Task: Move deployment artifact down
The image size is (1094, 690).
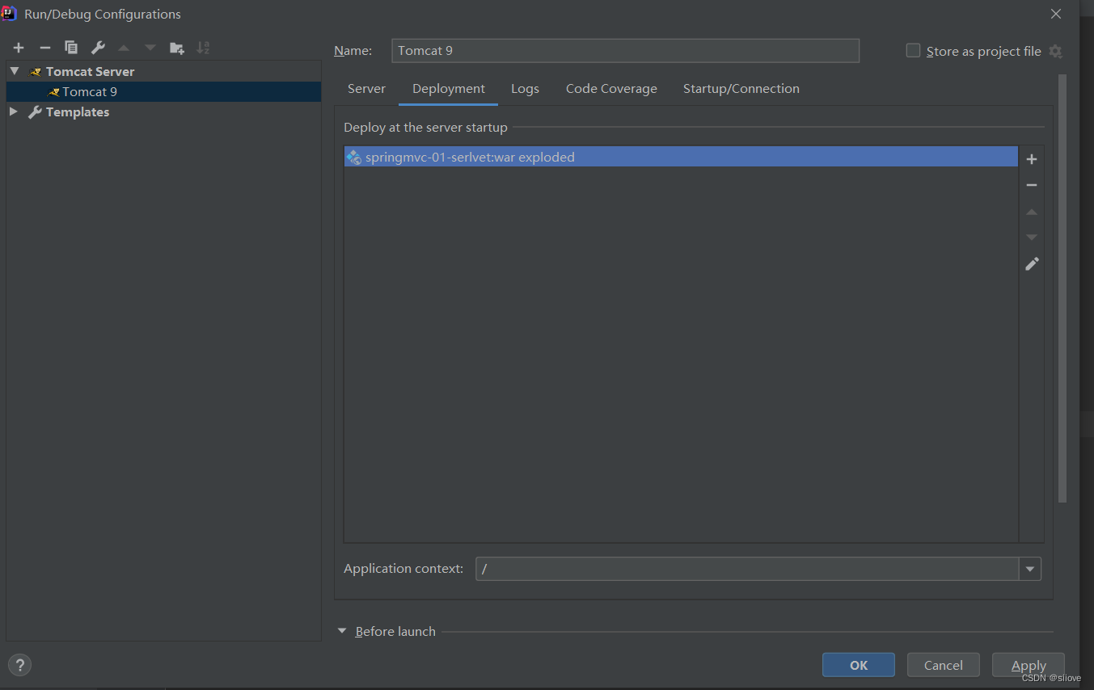Action: coord(1032,238)
